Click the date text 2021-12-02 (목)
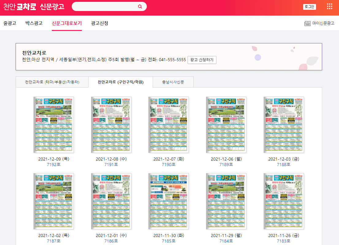The height and width of the screenshot is (245, 339). (x=54, y=236)
